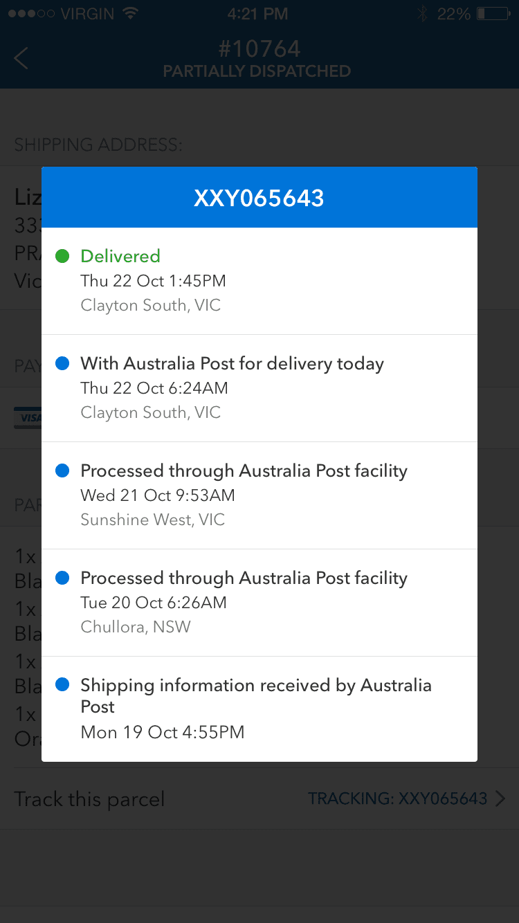Tap the XXY065643 dialog header

pyautogui.click(x=259, y=198)
